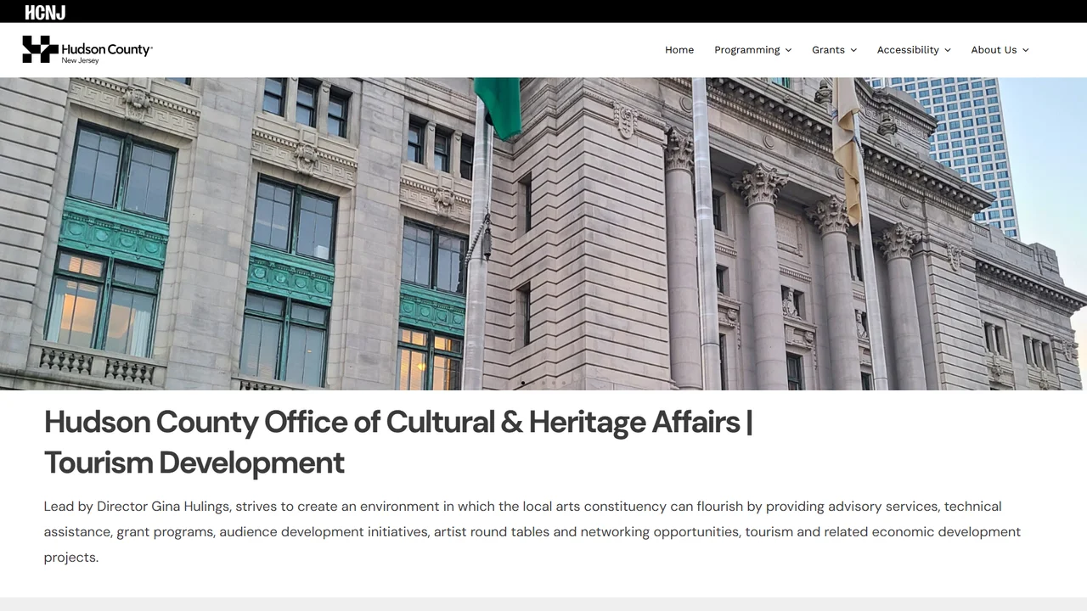Expand the Grants chevron arrow
The image size is (1087, 611).
(853, 50)
